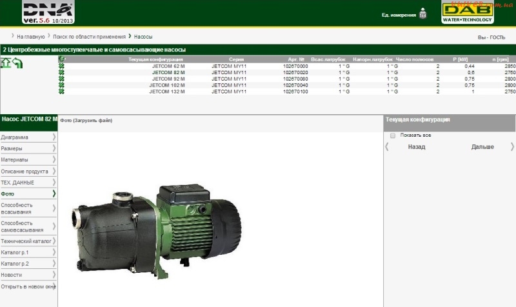Open 'Поиск по области применения' breadcrumb
This screenshot has height=307, width=516.
click(89, 37)
